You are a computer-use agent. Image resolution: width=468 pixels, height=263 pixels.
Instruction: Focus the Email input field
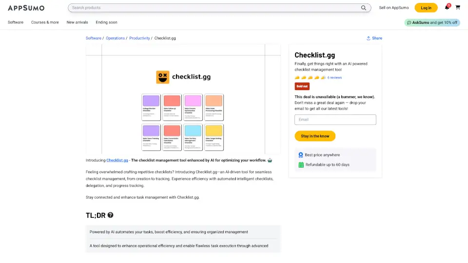click(x=335, y=119)
